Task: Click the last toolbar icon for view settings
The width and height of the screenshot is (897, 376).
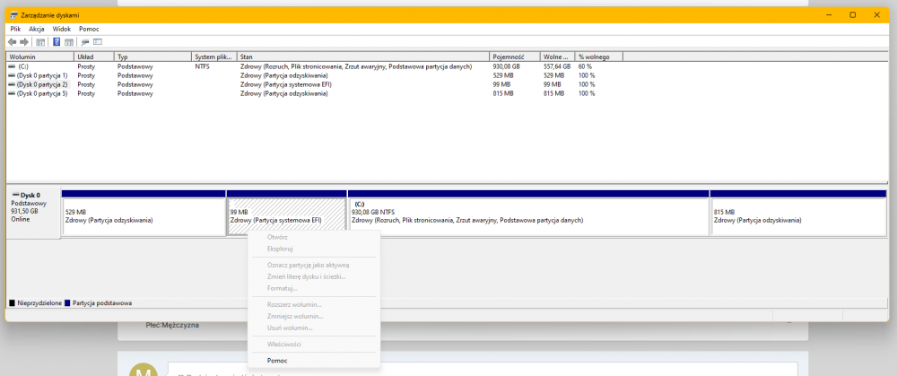Action: point(97,41)
